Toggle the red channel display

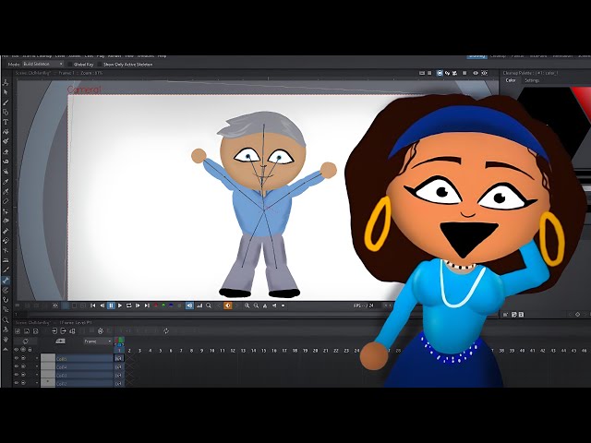[x=156, y=305]
